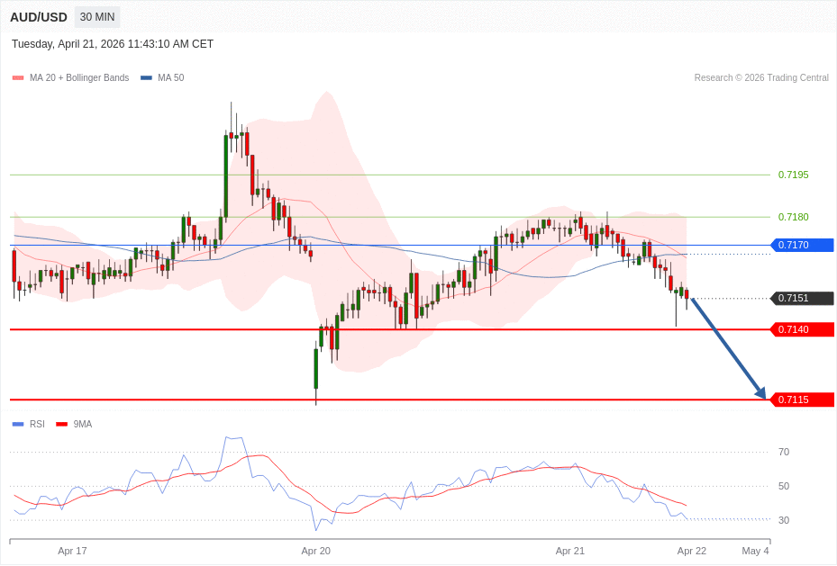Viewport: 837px width, 566px height.
Task: Click the AUD/USD symbol title
Action: tap(39, 17)
